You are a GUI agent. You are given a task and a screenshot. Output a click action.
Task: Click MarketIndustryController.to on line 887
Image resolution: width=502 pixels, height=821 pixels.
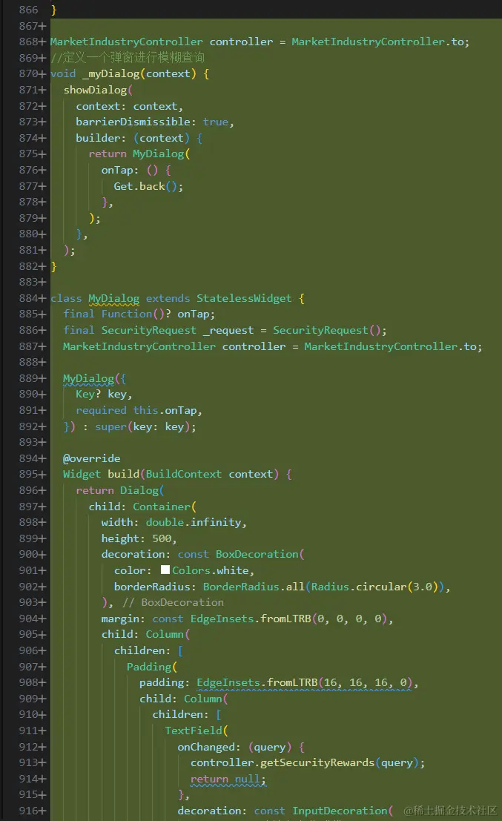[x=391, y=346]
